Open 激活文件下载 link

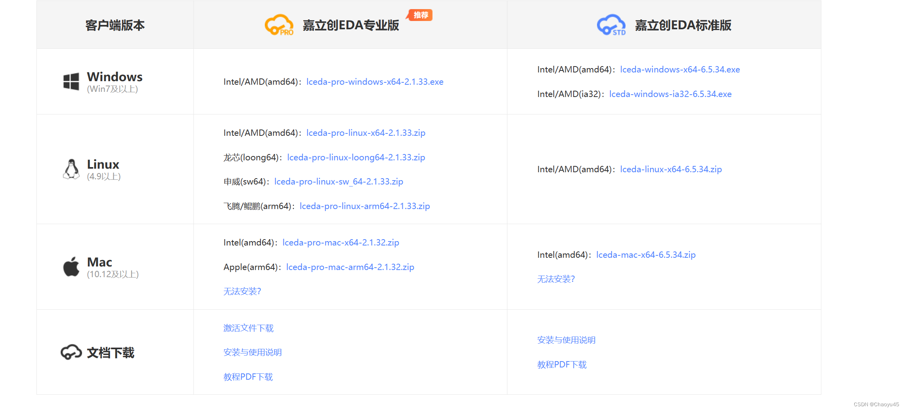(x=249, y=328)
